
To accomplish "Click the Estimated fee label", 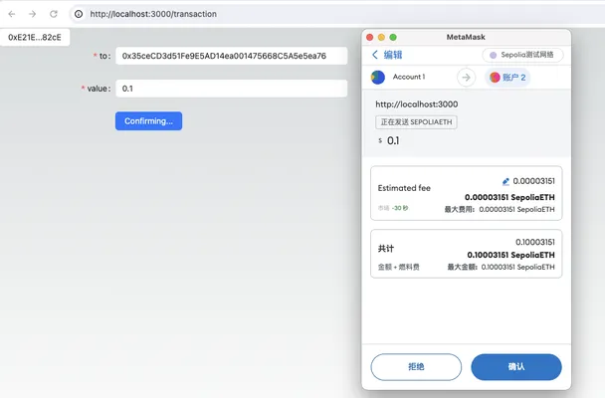I will tap(404, 188).
